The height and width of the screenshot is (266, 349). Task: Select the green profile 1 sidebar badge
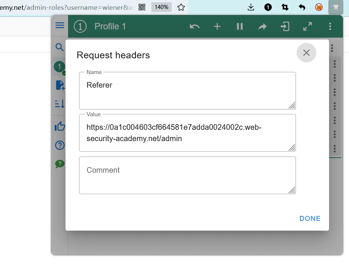[59, 67]
